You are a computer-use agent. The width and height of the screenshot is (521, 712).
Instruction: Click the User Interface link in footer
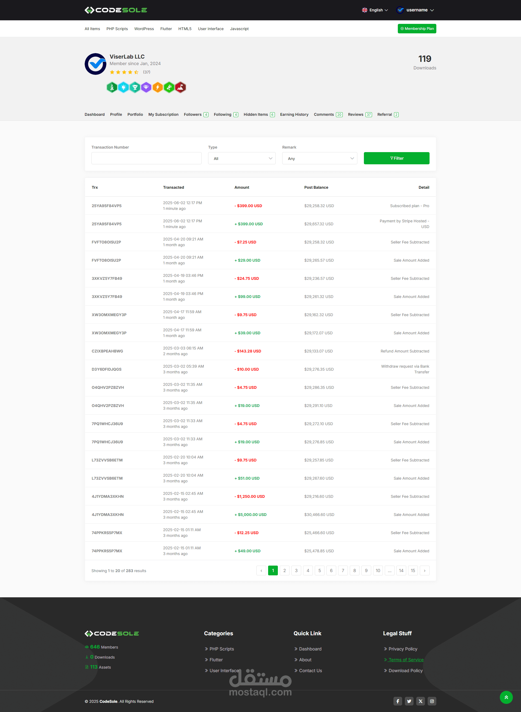click(222, 671)
